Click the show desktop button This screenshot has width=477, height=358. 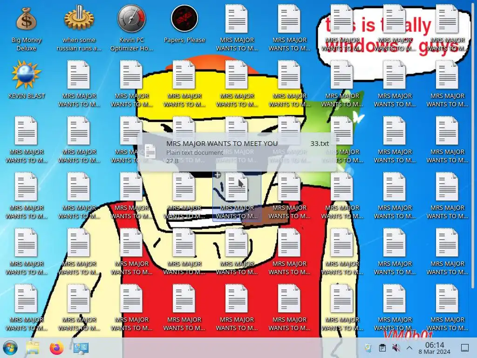[465, 348]
